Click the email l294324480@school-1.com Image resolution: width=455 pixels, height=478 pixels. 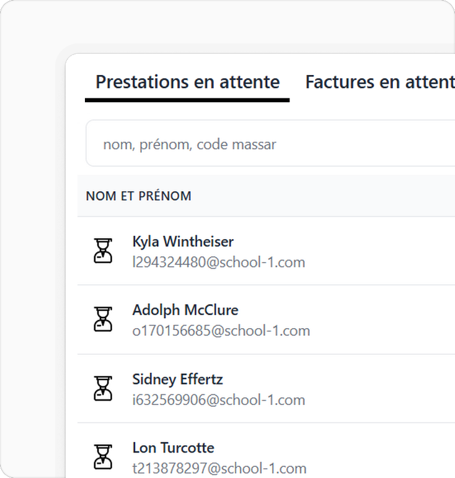(218, 263)
